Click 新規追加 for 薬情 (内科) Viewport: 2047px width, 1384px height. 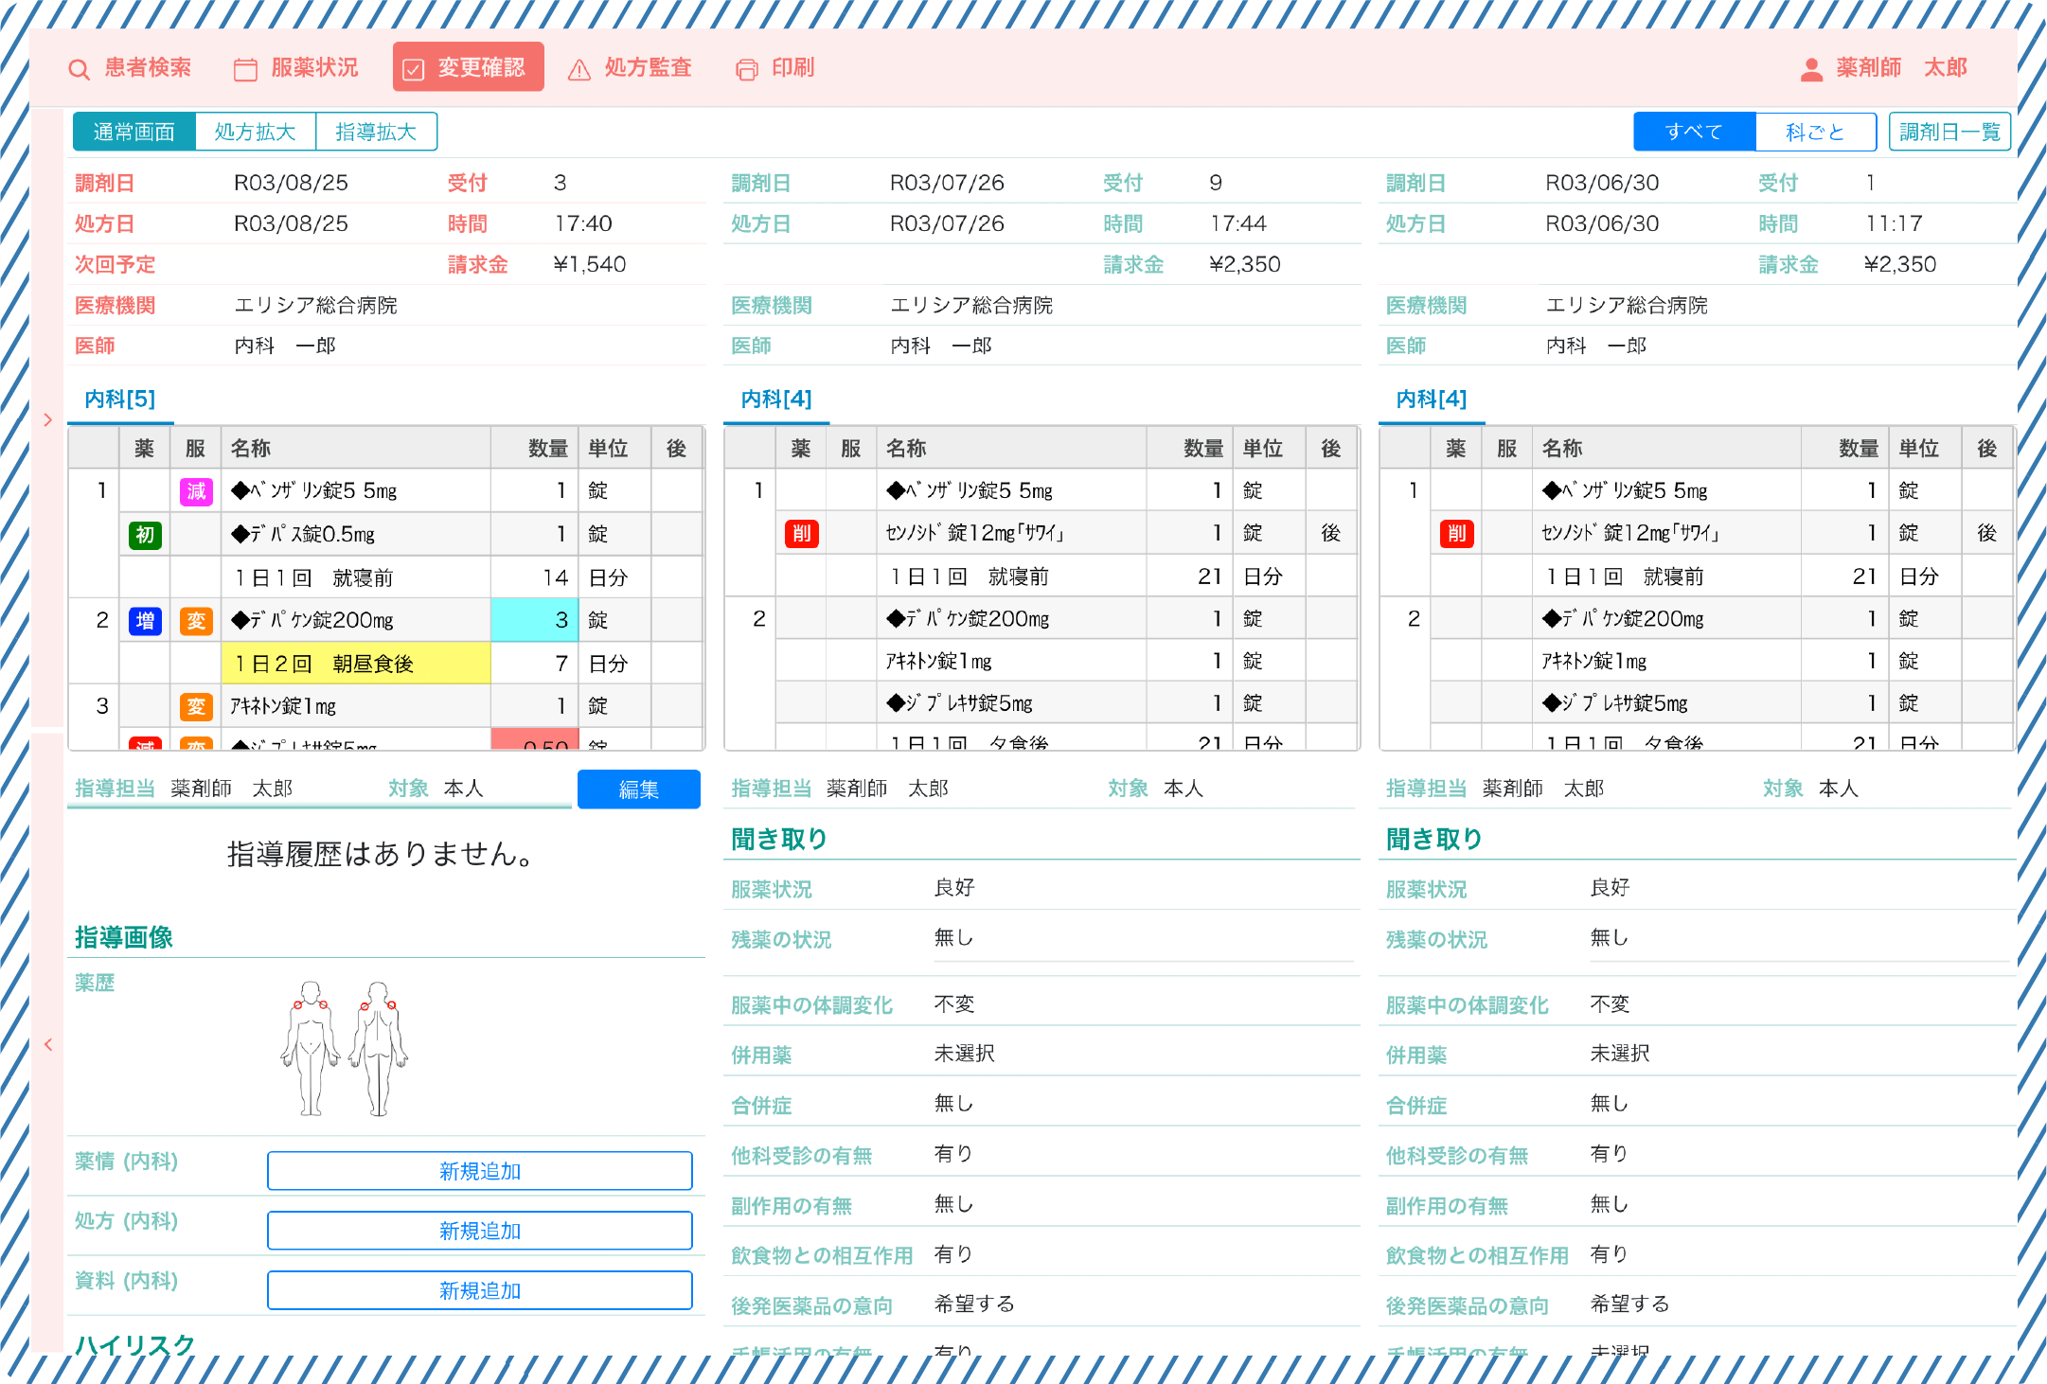480,1171
